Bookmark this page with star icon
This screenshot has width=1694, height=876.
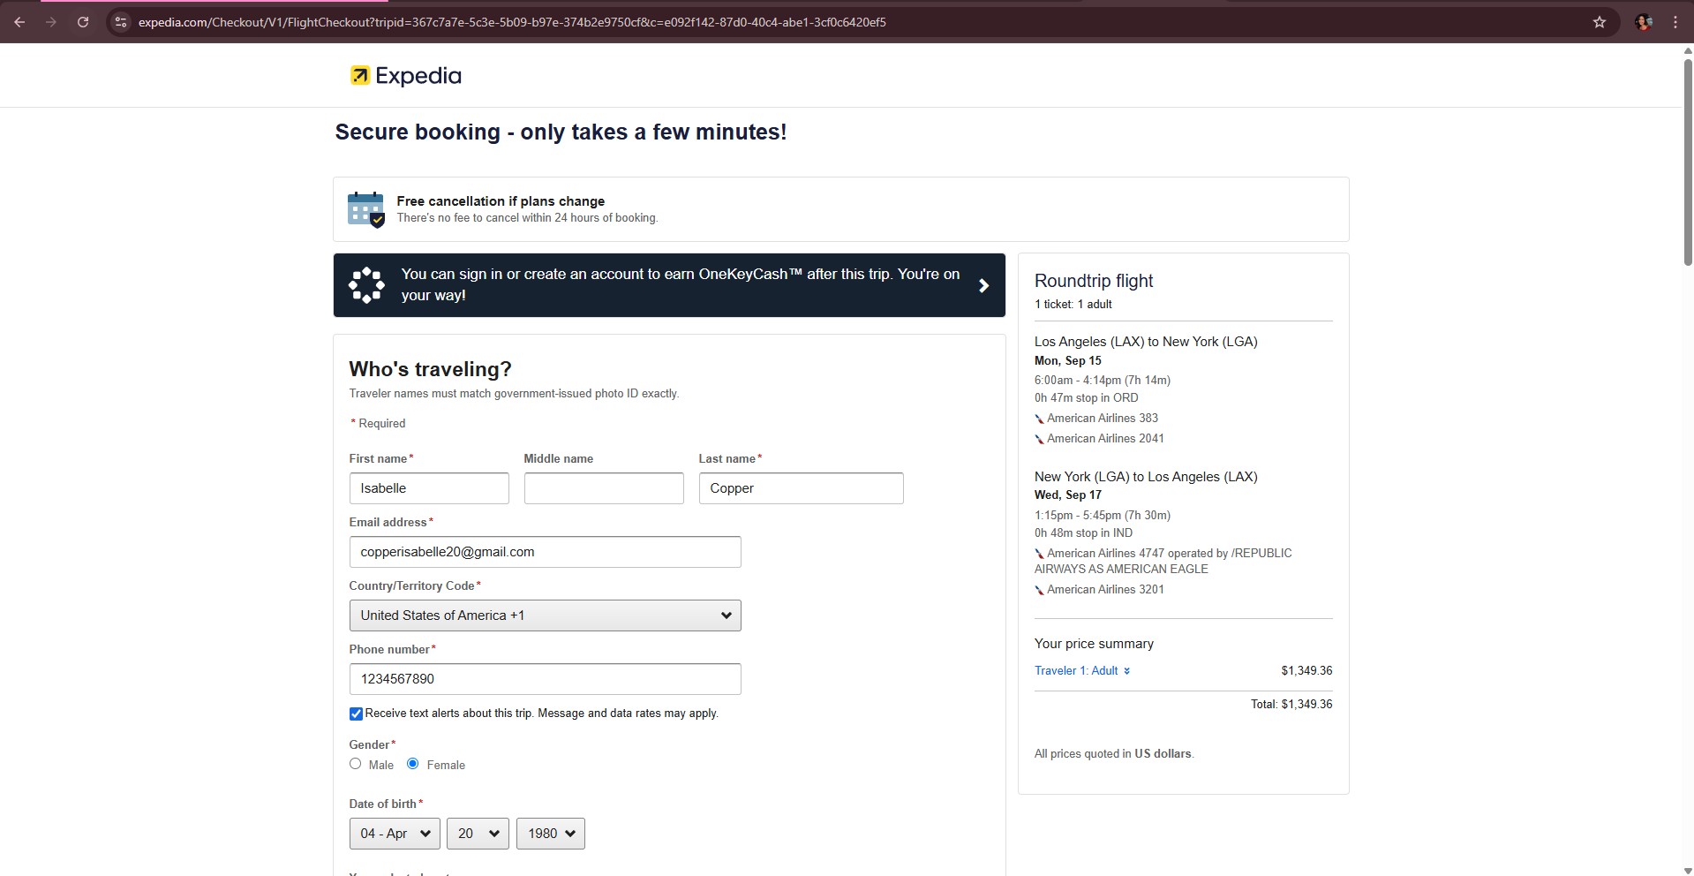point(1600,22)
